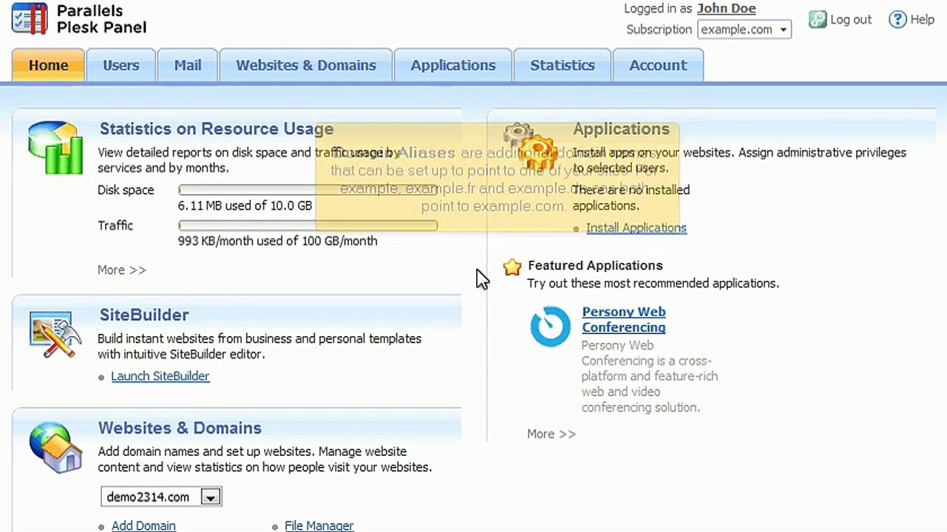This screenshot has height=532, width=947.
Task: Click the Add Domain link
Action: click(x=143, y=526)
